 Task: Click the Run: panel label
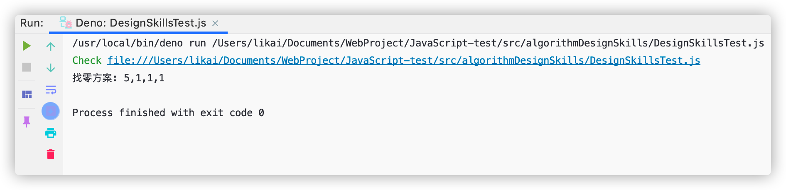point(32,23)
